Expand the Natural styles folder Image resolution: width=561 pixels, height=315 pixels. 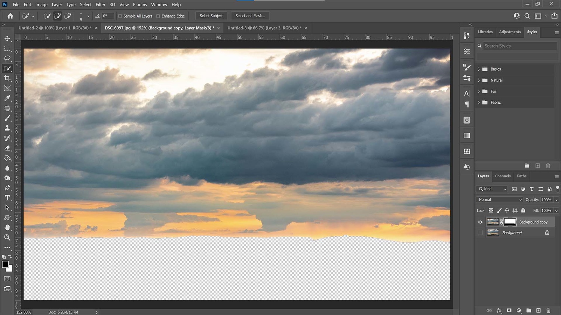[x=479, y=80]
